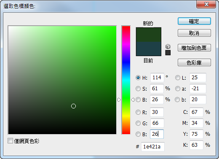219x159 pixels.
Task: Click the out-of-gamut web-safe cube icon
Action: pyautogui.click(x=168, y=46)
